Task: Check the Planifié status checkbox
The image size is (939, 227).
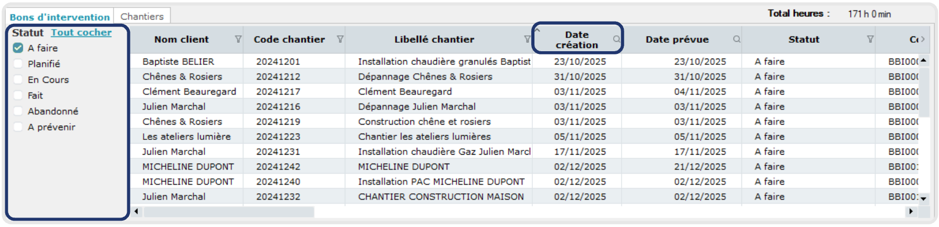Action: [x=18, y=64]
